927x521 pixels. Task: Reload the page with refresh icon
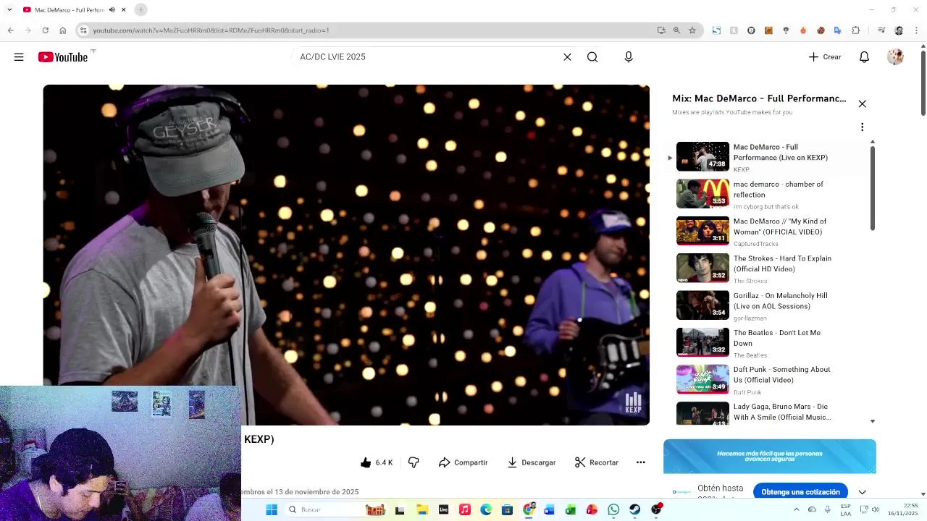45,30
